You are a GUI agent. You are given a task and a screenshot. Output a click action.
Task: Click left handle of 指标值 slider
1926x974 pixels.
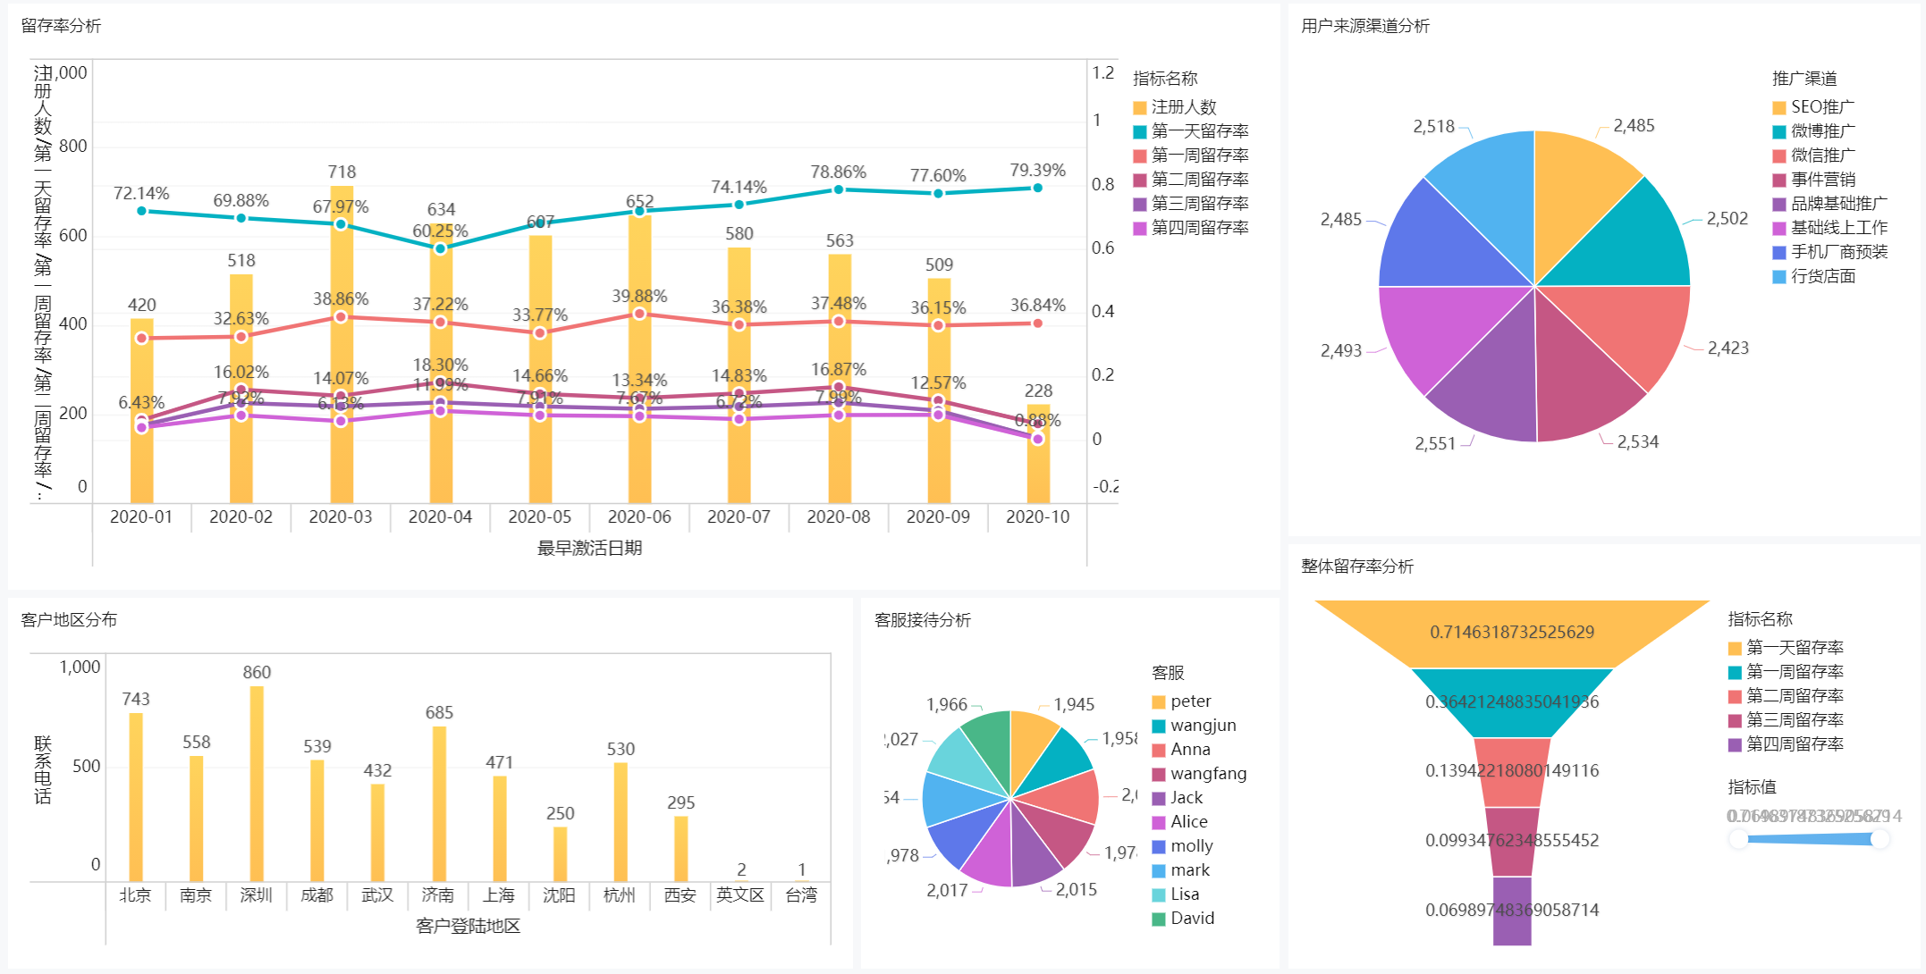click(1738, 839)
